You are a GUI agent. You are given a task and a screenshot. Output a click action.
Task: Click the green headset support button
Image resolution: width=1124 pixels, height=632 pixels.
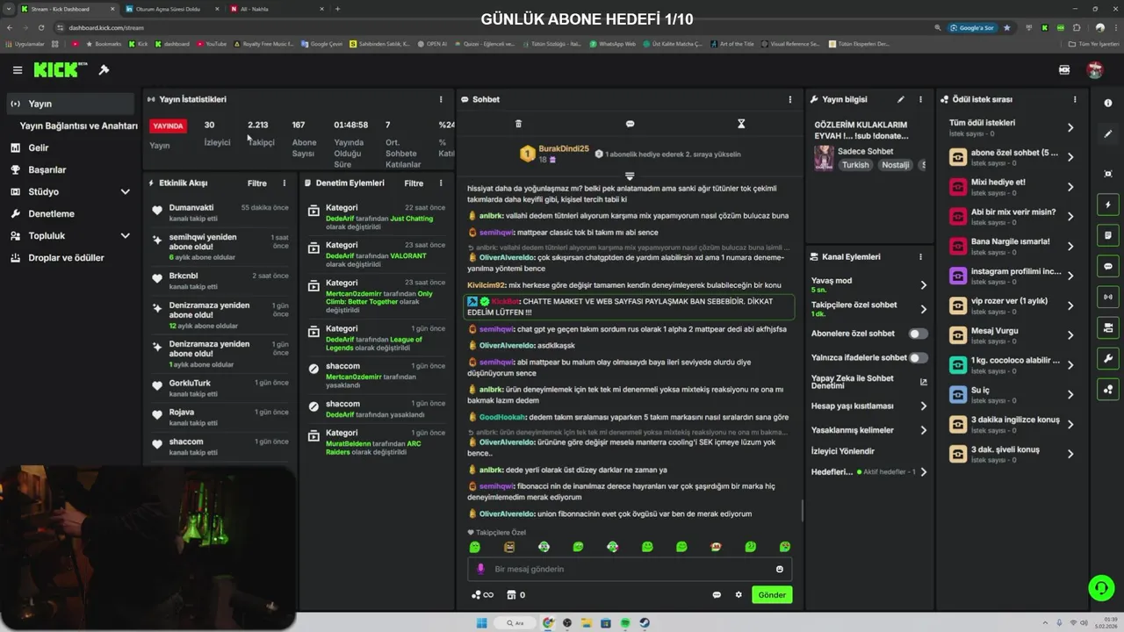(1101, 587)
